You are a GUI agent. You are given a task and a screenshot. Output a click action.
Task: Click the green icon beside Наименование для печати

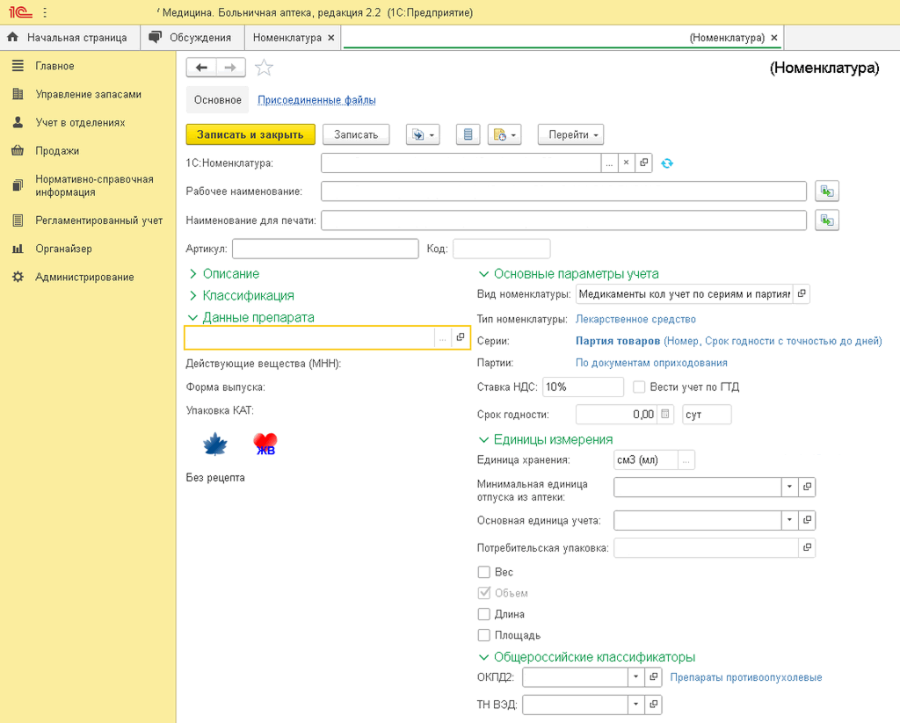(x=826, y=220)
